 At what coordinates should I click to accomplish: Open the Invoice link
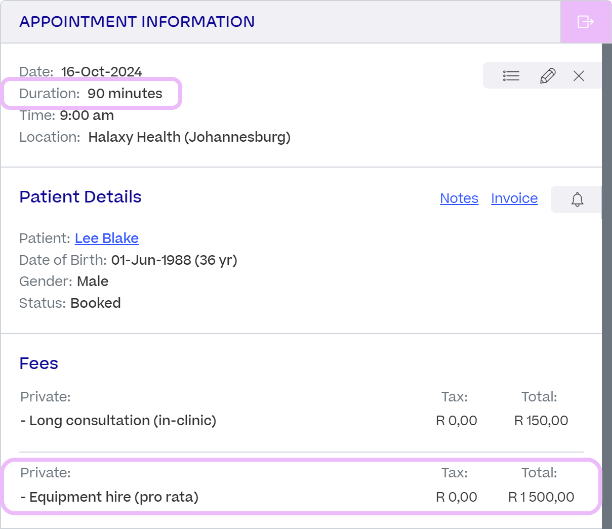tap(514, 198)
